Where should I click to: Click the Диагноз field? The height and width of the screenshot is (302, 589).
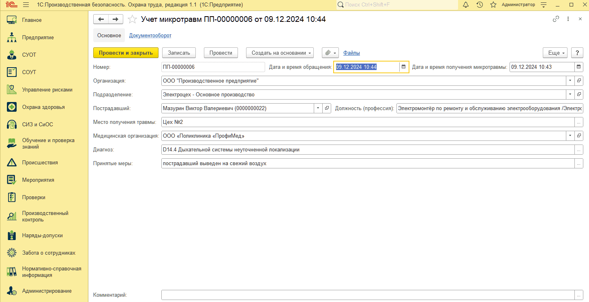(x=368, y=149)
